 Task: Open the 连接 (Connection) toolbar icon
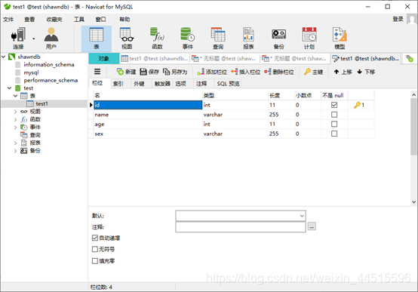coord(18,38)
